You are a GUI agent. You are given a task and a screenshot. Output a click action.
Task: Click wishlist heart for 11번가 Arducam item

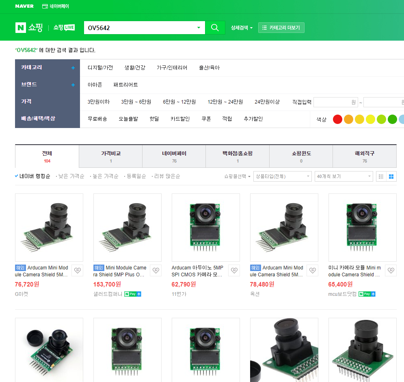click(x=234, y=270)
